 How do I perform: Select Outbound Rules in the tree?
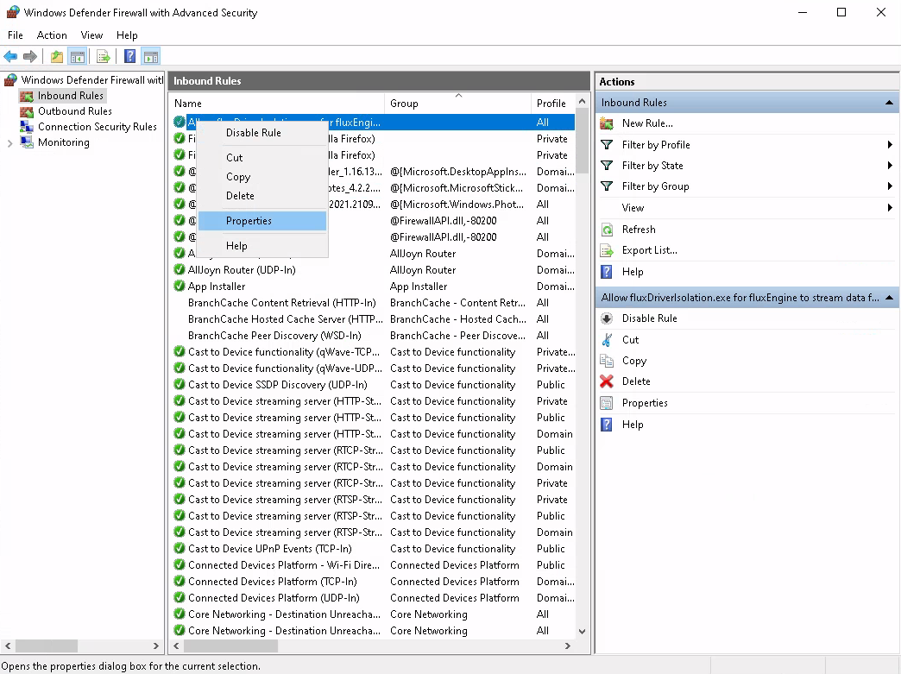pyautogui.click(x=75, y=111)
